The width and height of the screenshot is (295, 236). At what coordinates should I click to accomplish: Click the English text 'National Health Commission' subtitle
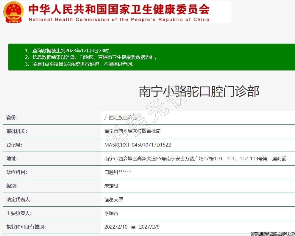click(x=119, y=20)
